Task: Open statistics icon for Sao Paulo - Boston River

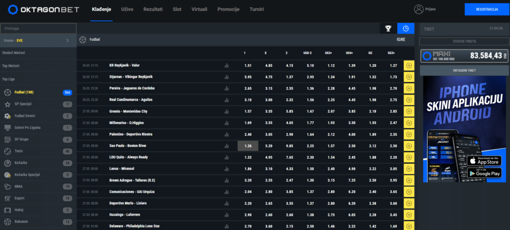Action: pyautogui.click(x=227, y=146)
